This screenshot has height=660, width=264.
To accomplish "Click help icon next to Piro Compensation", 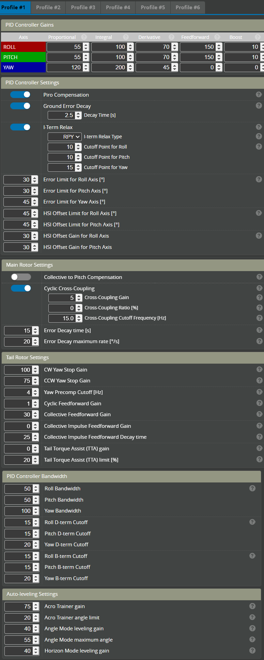I will pos(259,95).
